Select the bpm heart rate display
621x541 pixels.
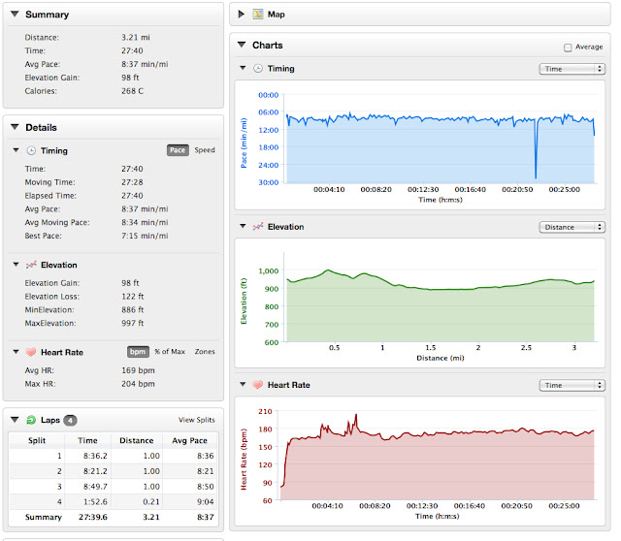click(138, 351)
